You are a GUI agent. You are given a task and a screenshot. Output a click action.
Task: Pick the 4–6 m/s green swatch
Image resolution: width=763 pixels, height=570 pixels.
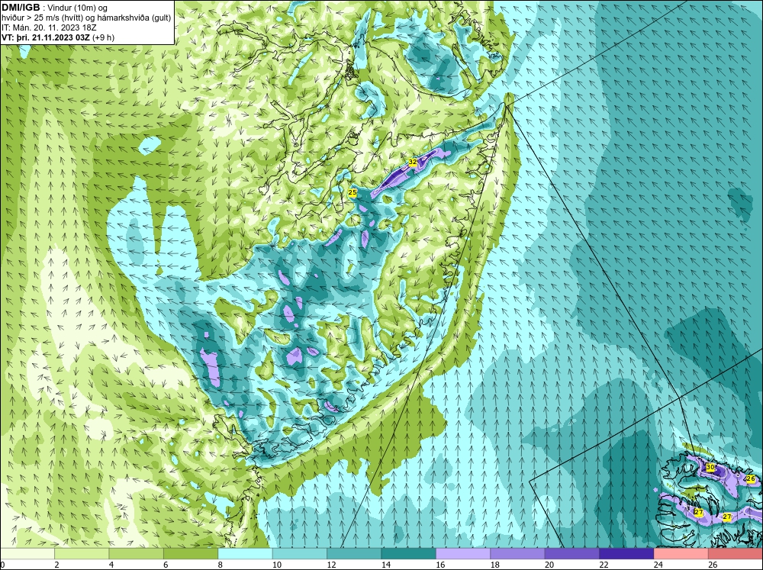coord(137,553)
